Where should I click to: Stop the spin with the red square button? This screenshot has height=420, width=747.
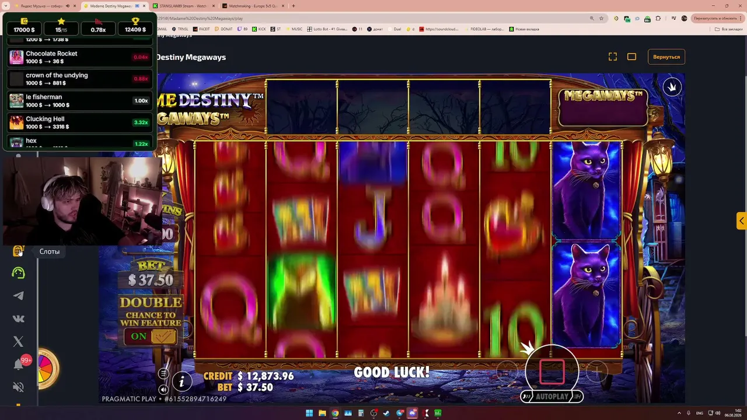point(551,371)
